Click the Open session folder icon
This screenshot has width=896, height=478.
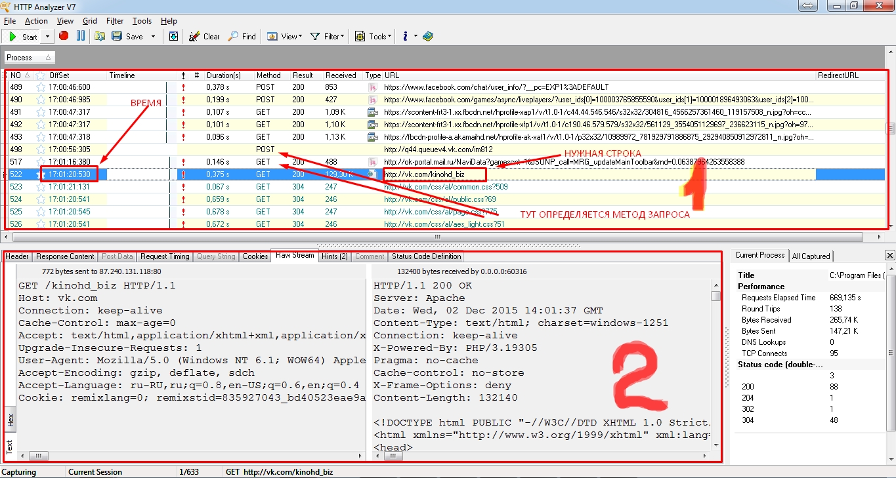(x=100, y=36)
